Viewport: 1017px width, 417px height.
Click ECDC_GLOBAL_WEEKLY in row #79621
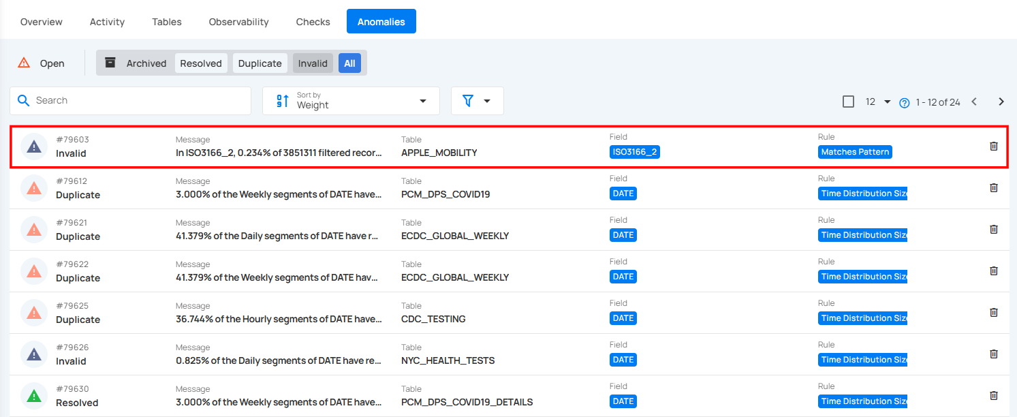pyautogui.click(x=455, y=236)
